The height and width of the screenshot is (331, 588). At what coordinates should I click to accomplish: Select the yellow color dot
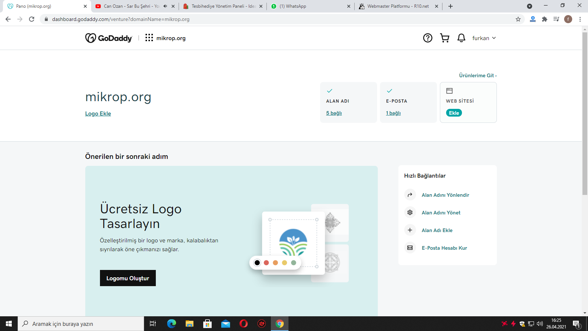pos(284,263)
